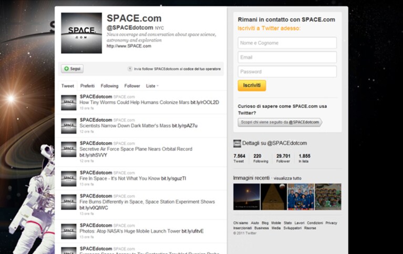Open the Sviluppatori footer link
This screenshot has height=254, width=403.
point(293,228)
